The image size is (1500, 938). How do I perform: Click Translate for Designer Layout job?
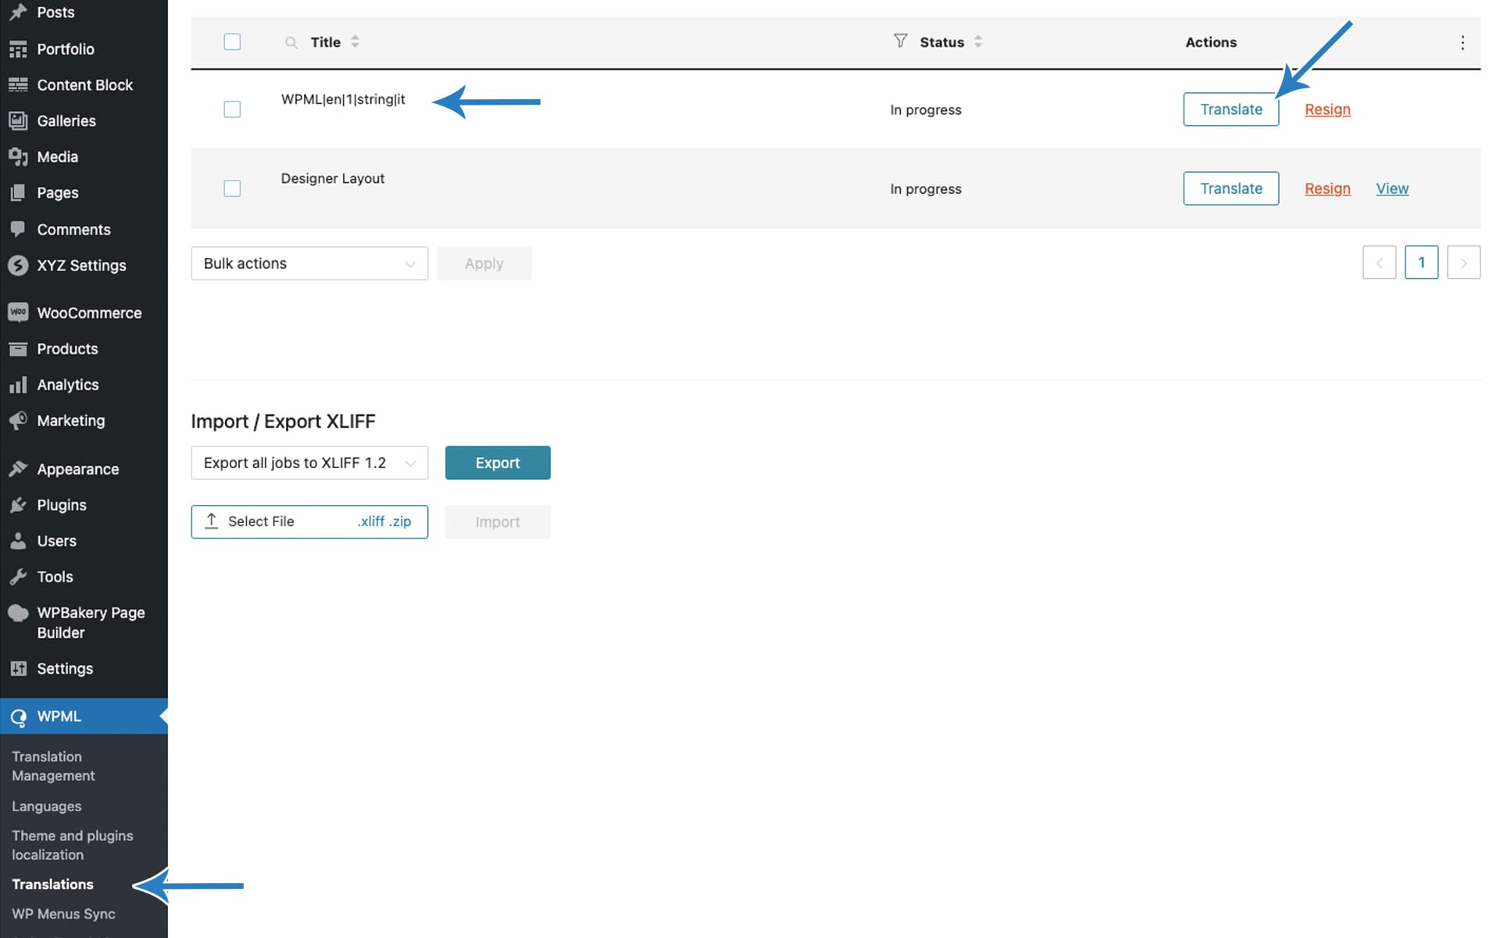click(1230, 188)
